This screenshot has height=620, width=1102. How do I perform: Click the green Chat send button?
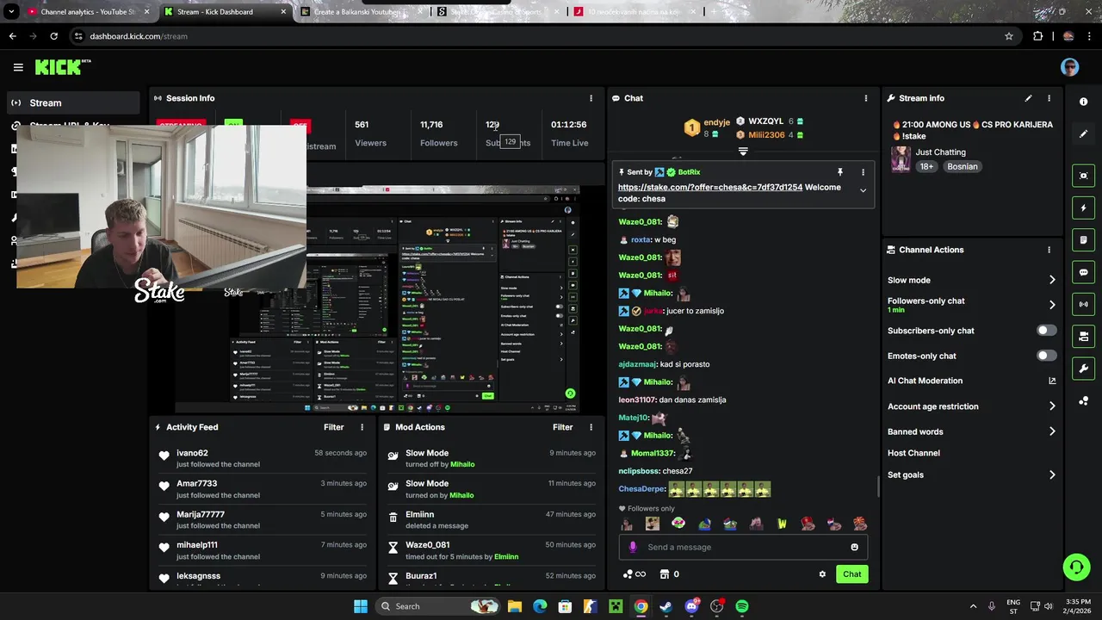pyautogui.click(x=851, y=574)
